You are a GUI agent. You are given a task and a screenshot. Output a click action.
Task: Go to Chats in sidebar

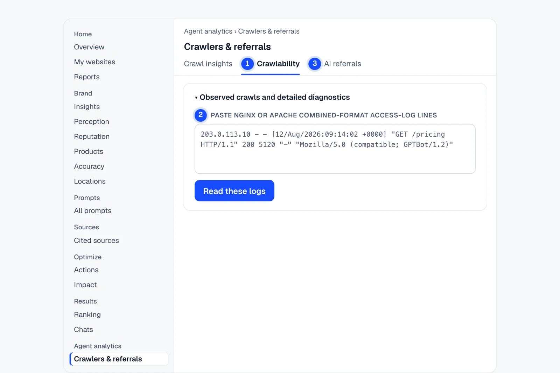pos(84,330)
